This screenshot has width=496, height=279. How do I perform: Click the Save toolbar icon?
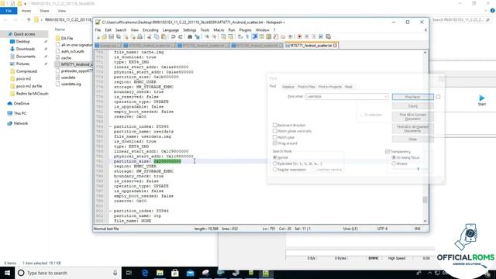[x=111, y=36]
